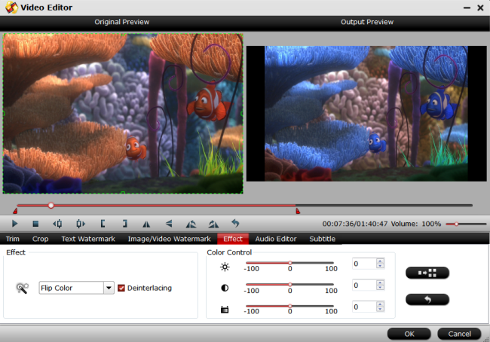490x342 pixels.
Task: Click the saturation value input field
Action: pos(364,307)
